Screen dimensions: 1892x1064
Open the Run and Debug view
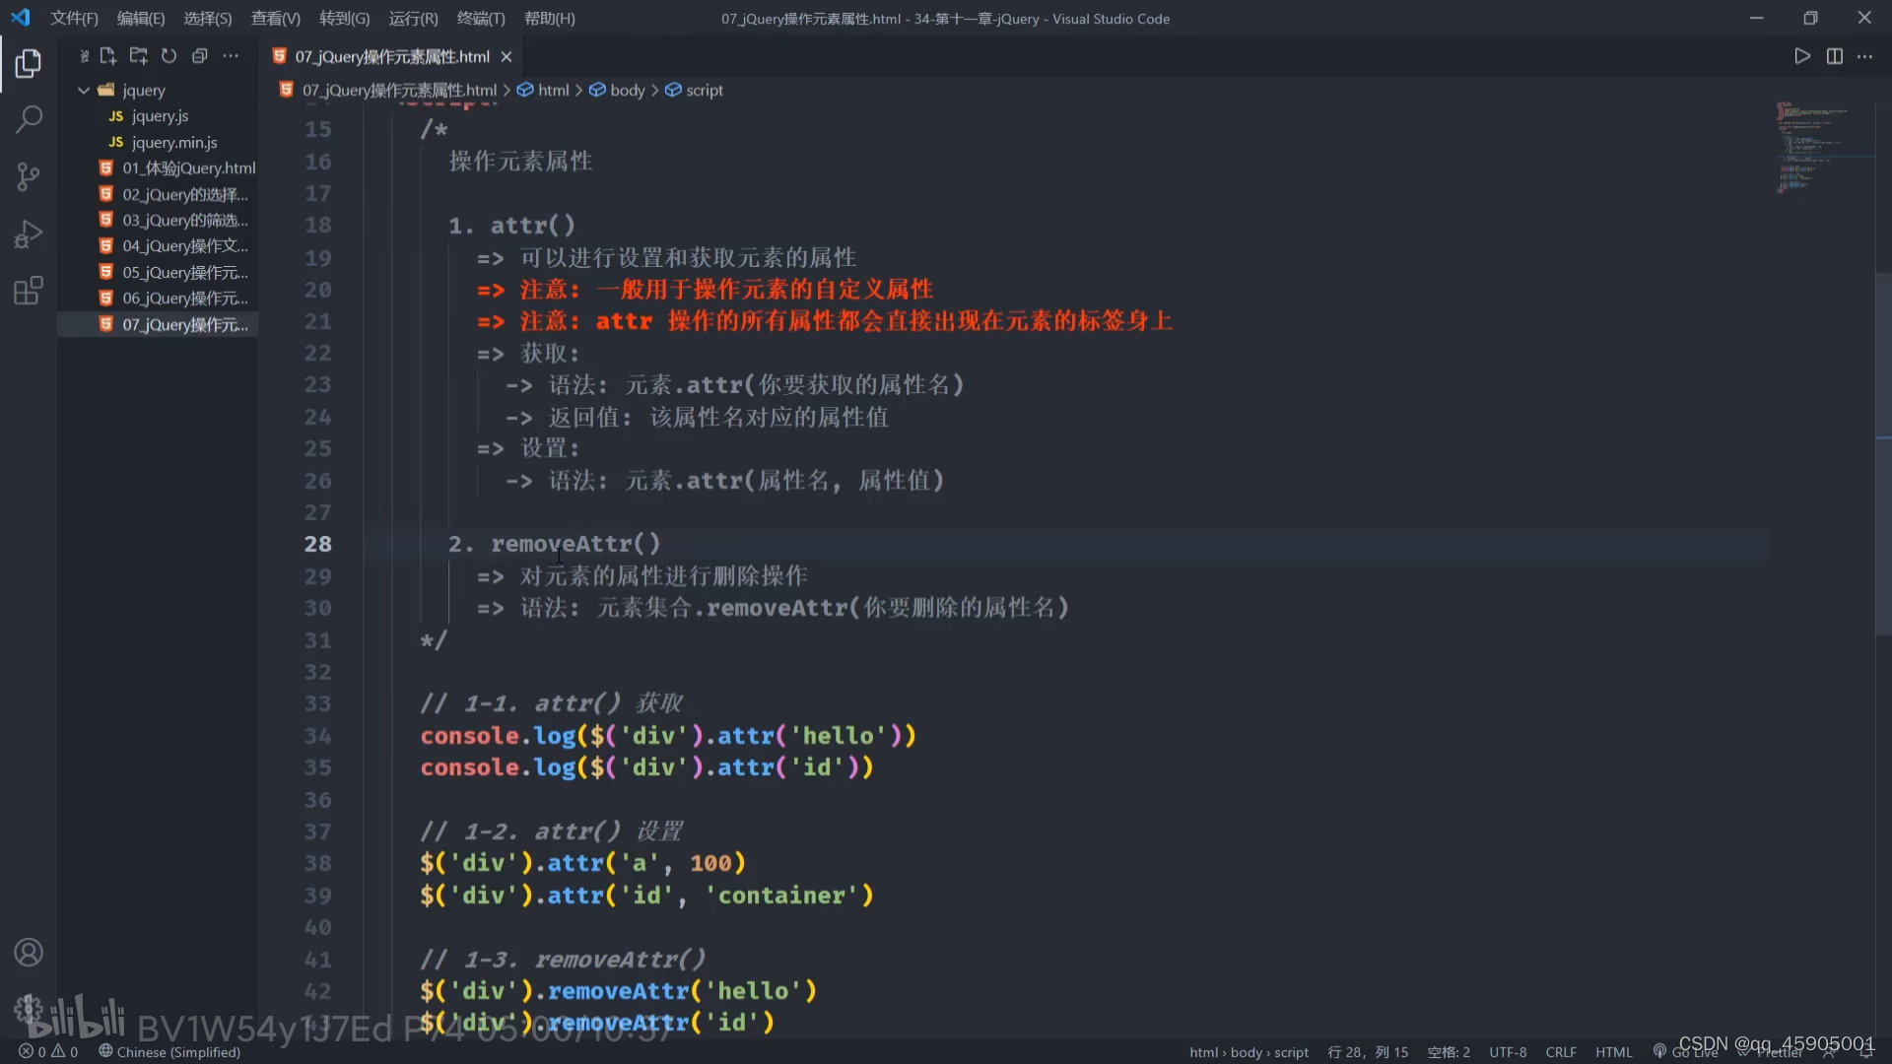[x=28, y=234]
